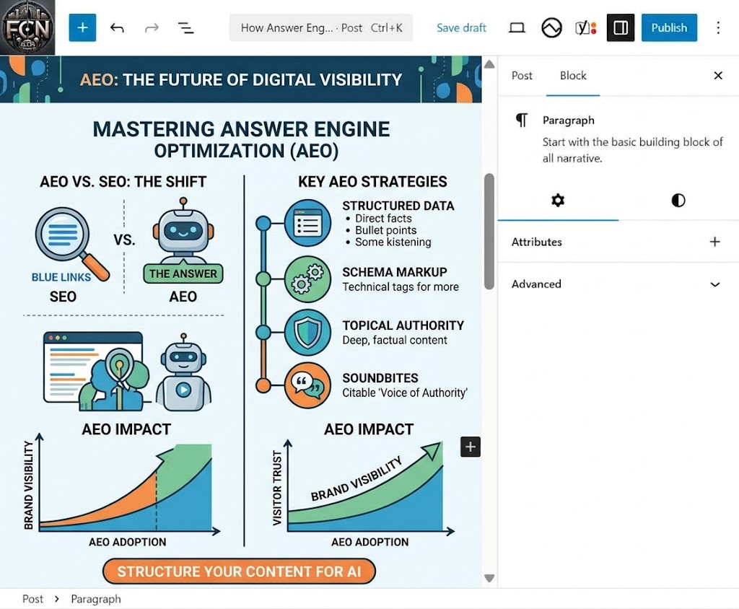Open the laptop preview view icon

coord(517,27)
